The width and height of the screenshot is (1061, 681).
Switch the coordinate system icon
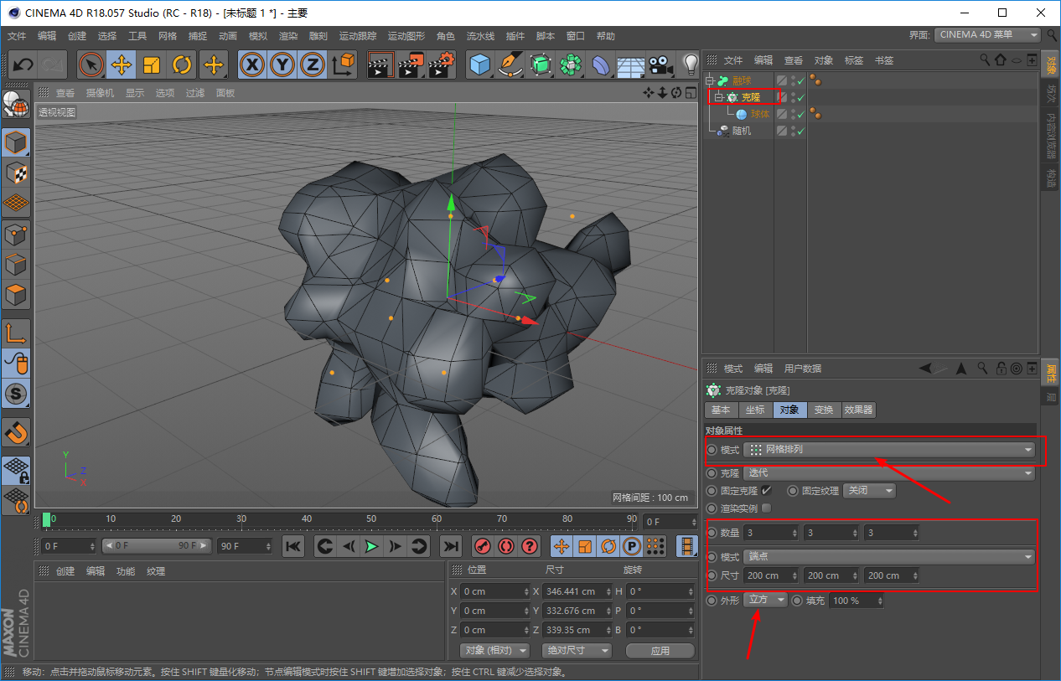pyautogui.click(x=343, y=64)
